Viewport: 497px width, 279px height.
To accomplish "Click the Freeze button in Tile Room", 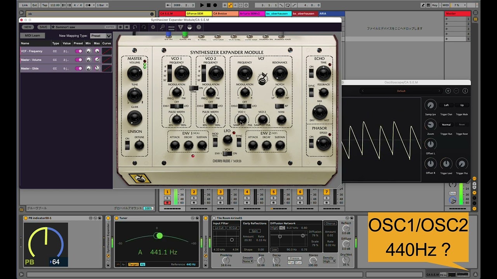I will click(295, 258).
